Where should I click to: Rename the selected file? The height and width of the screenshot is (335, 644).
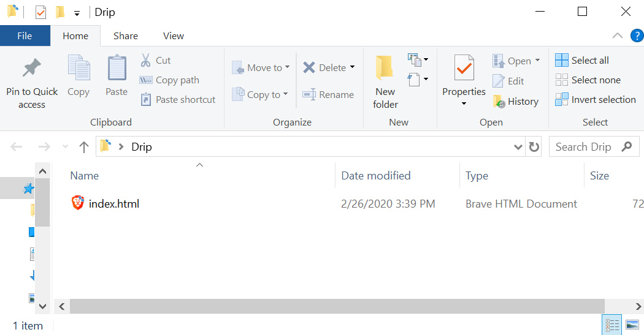click(x=328, y=95)
